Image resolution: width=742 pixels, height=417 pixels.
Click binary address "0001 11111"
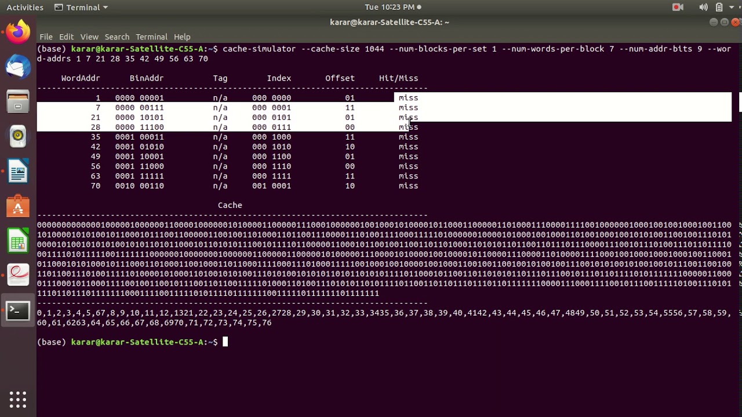point(139,176)
